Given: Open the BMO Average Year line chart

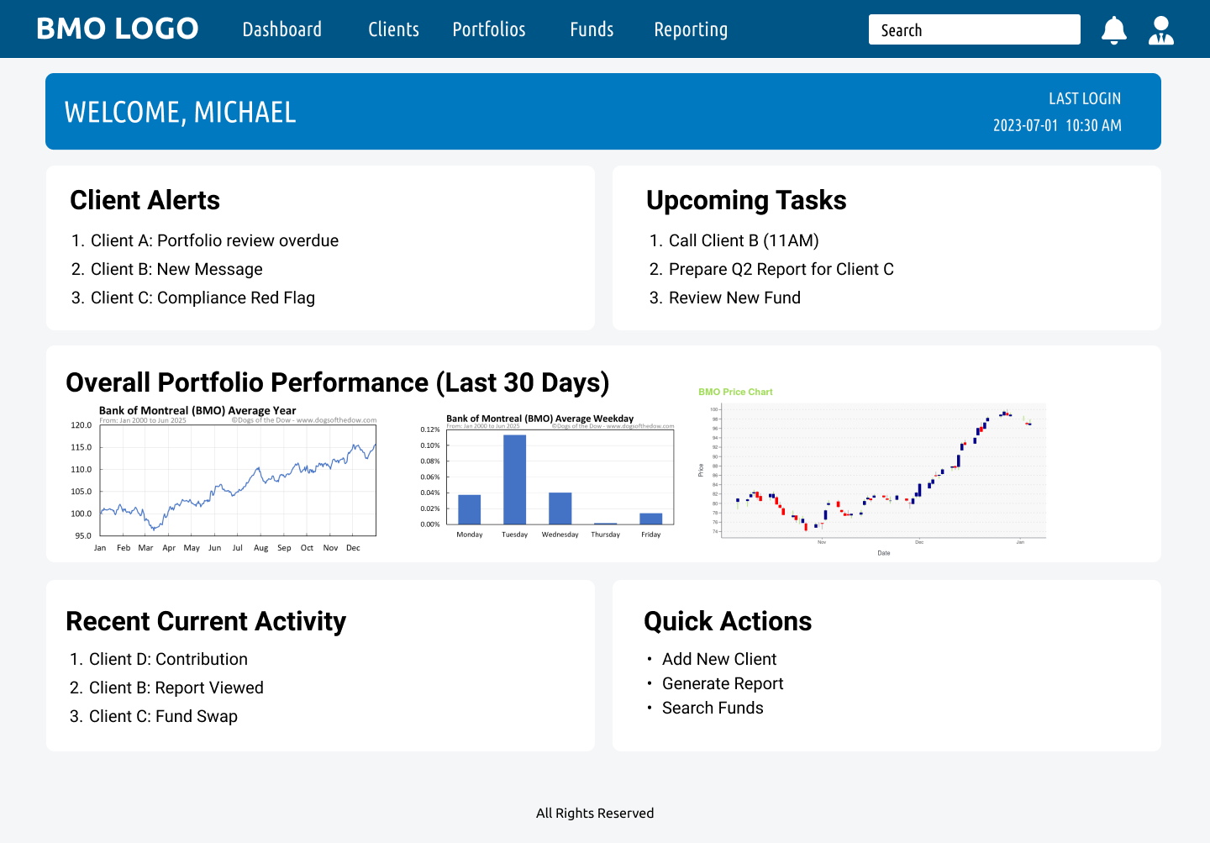Looking at the screenshot, I should point(224,479).
